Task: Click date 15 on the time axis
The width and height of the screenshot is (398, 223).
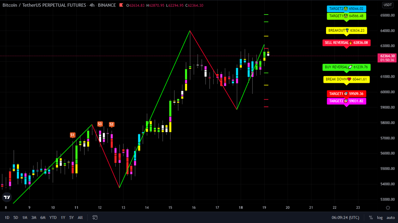Action: [x=170, y=207]
